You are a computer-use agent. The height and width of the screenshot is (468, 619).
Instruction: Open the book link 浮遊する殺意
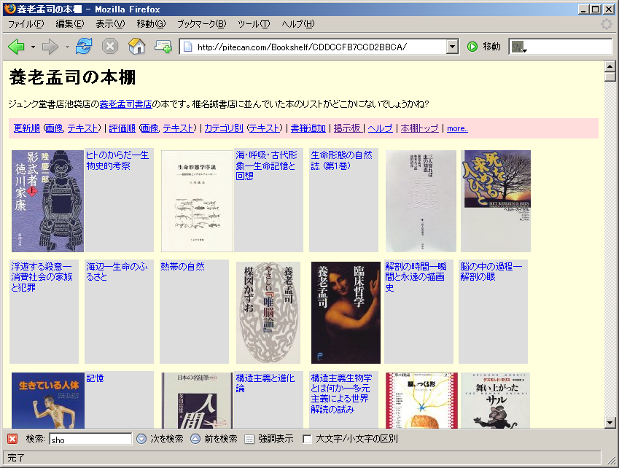[x=42, y=277]
